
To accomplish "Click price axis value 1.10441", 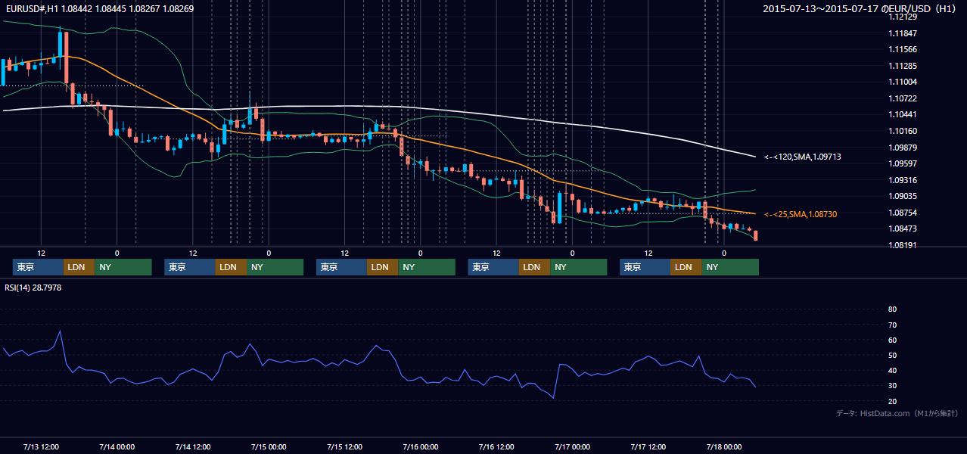I will coord(903,114).
